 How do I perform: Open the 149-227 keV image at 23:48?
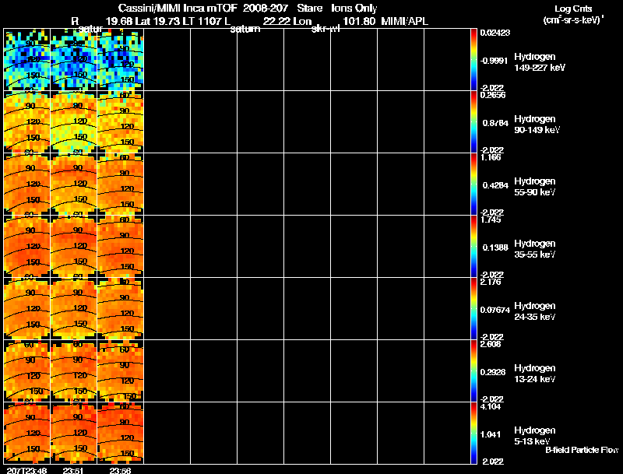26,60
